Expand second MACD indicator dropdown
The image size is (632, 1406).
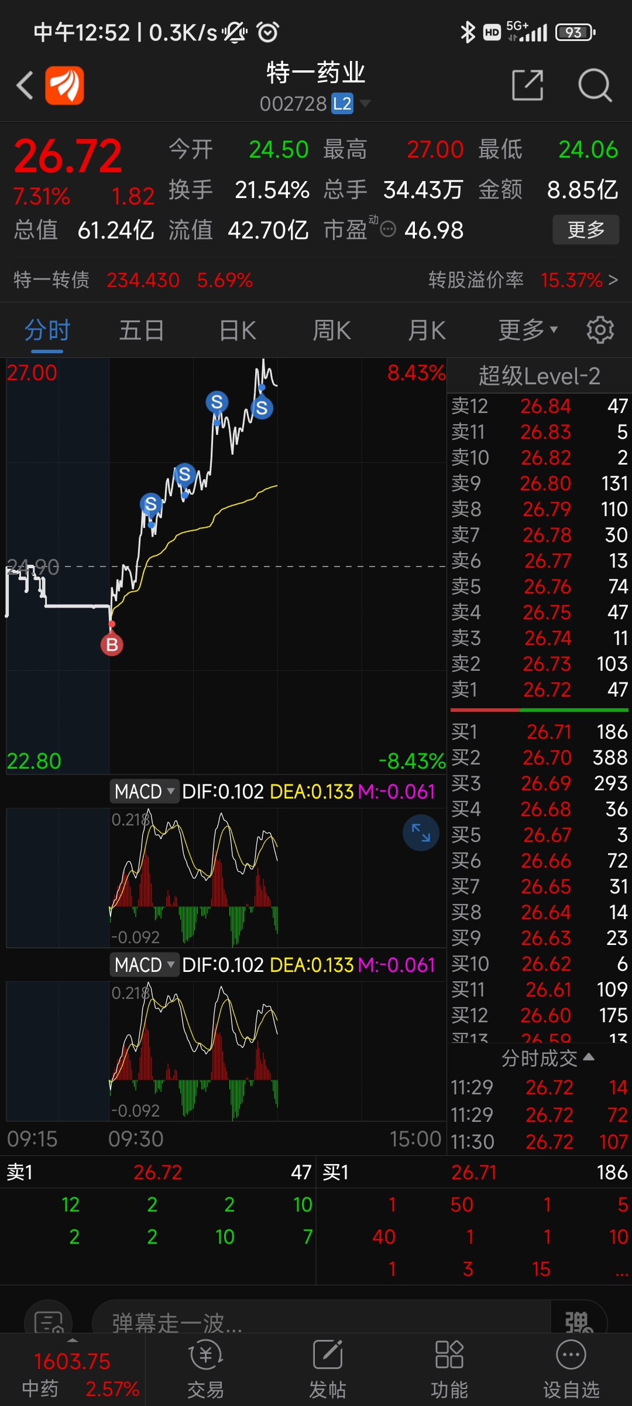click(x=144, y=965)
